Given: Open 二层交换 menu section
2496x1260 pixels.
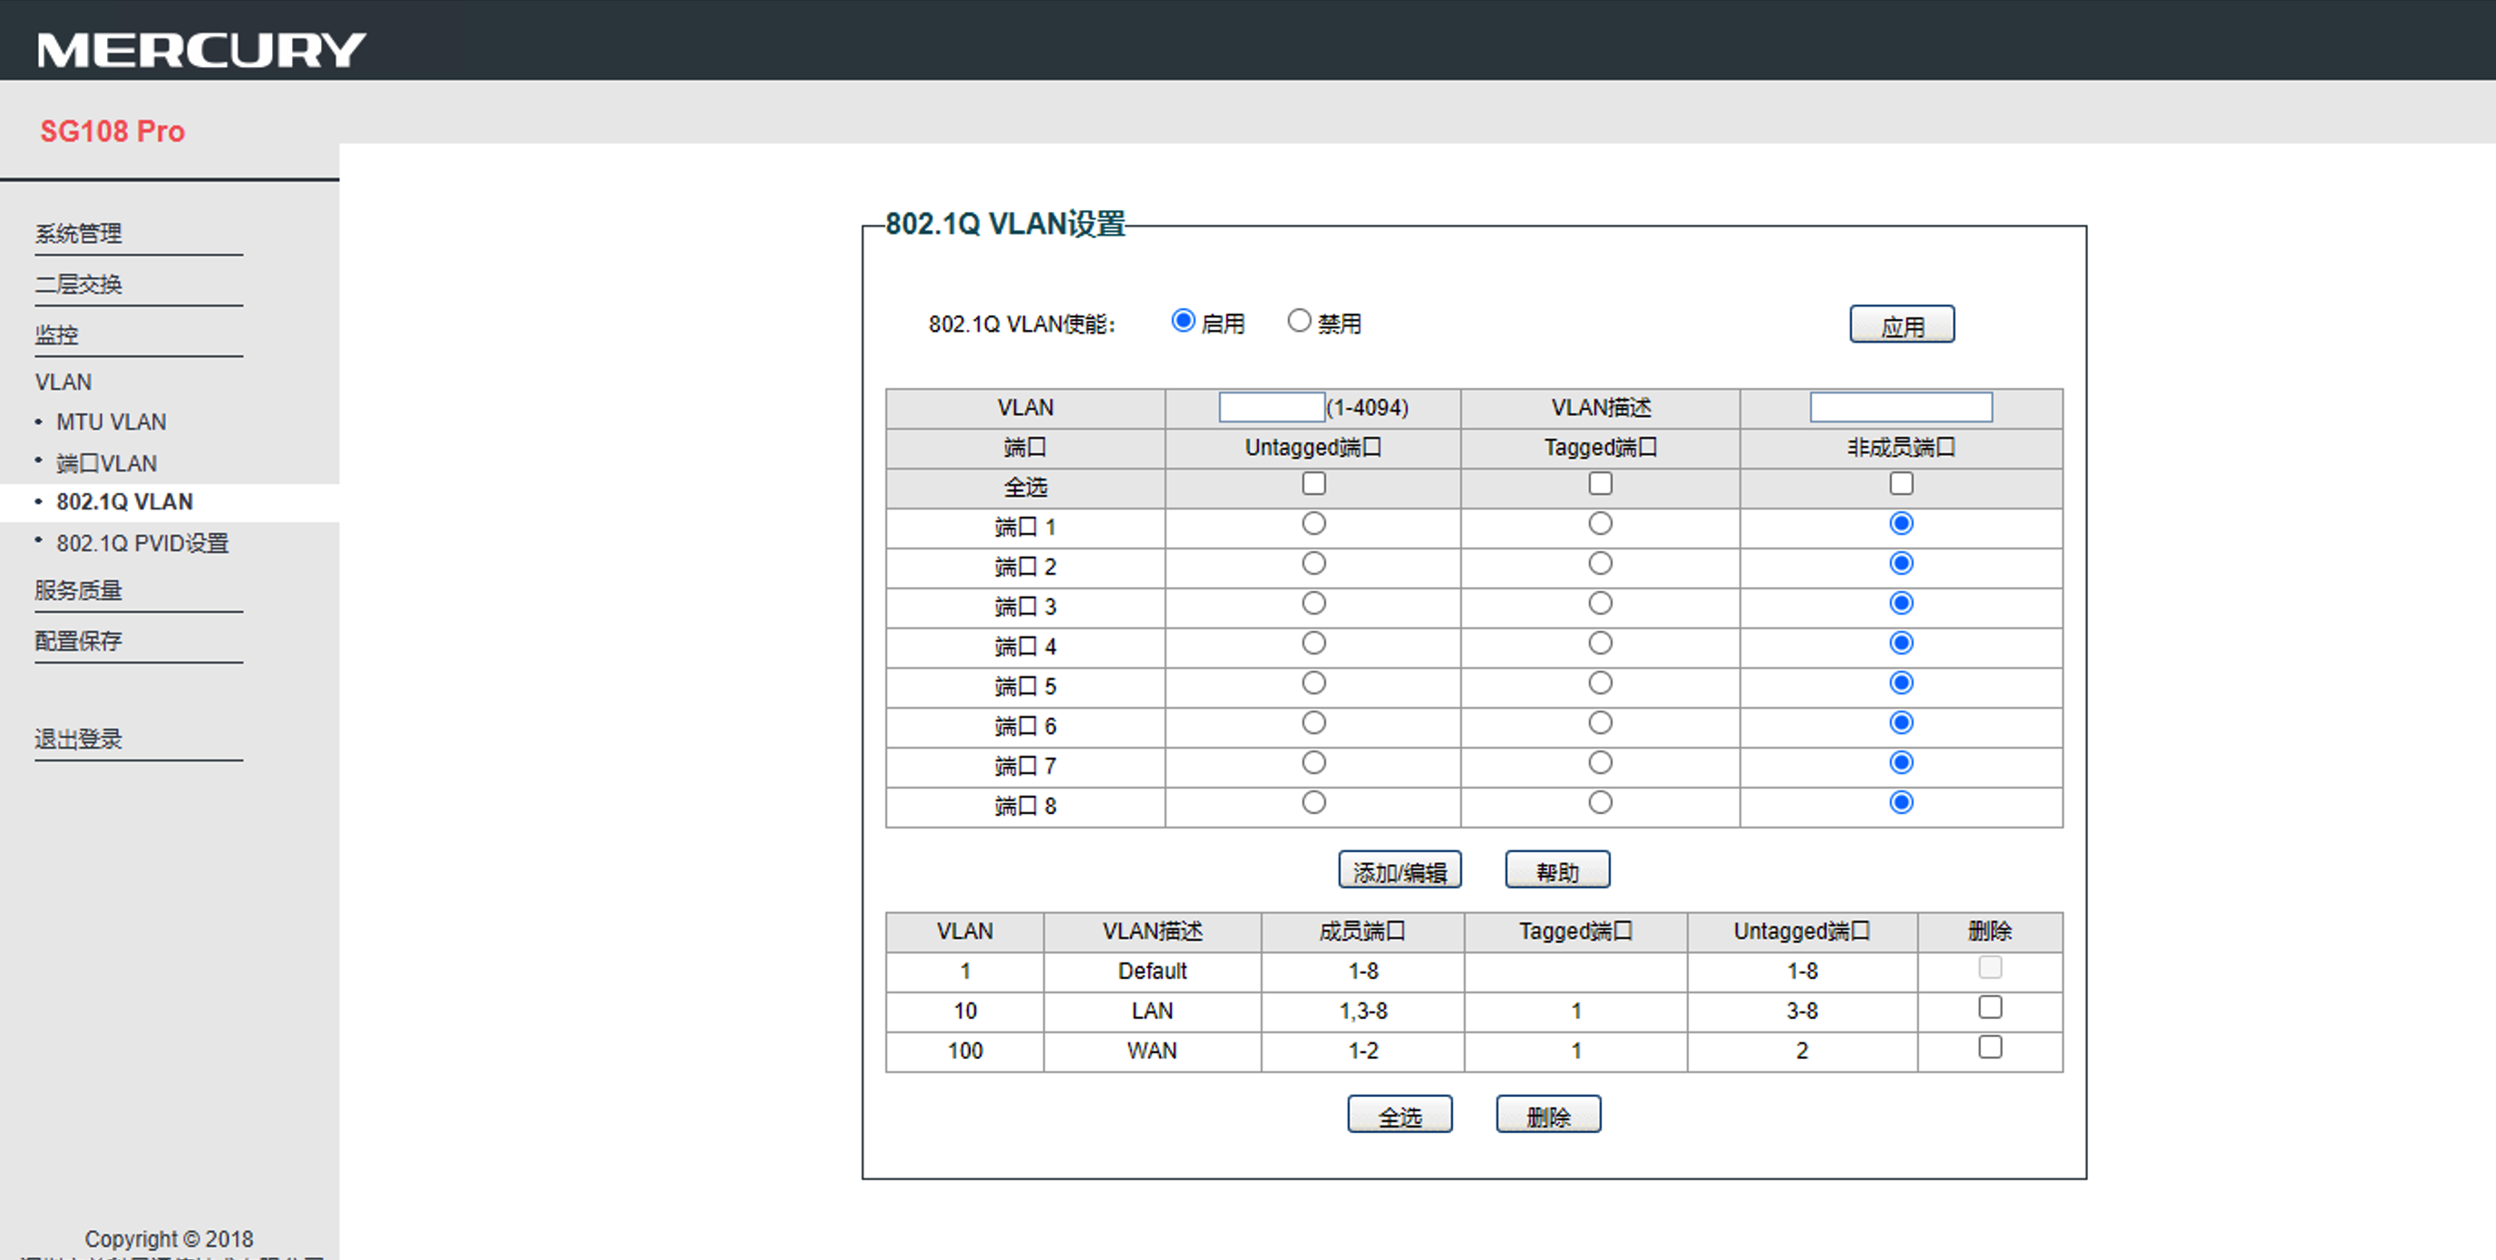Looking at the screenshot, I should [79, 284].
